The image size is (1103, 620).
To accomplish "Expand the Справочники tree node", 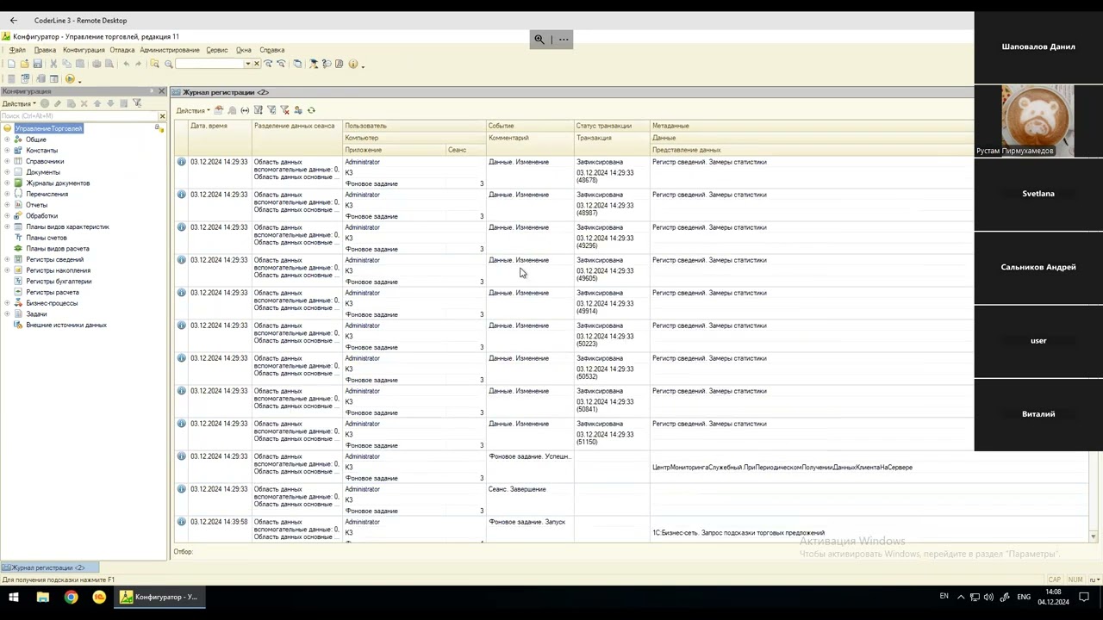I will click(x=7, y=161).
